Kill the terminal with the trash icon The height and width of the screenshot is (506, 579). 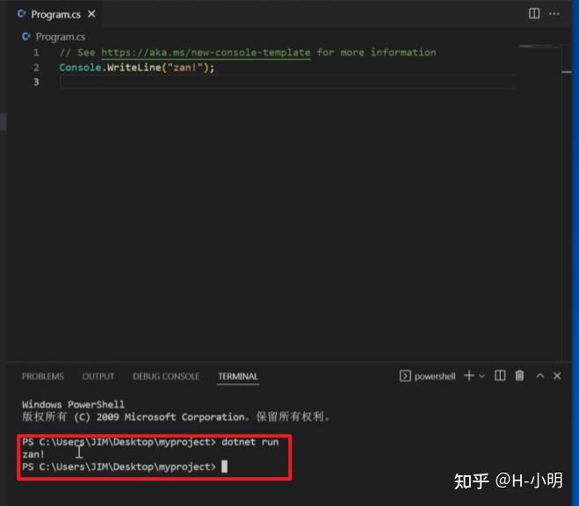(519, 376)
